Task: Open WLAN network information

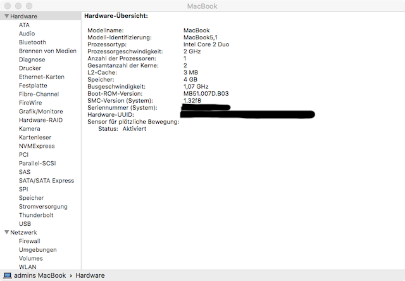Action: (x=27, y=267)
